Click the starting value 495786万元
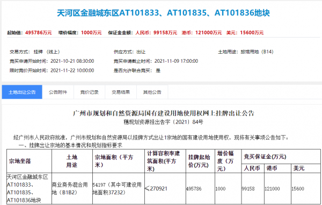Screen dimensions: 322x205 (x=39, y=33)
